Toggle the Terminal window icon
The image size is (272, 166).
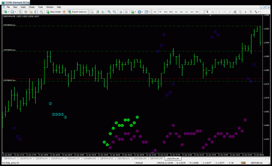[x=36, y=12]
